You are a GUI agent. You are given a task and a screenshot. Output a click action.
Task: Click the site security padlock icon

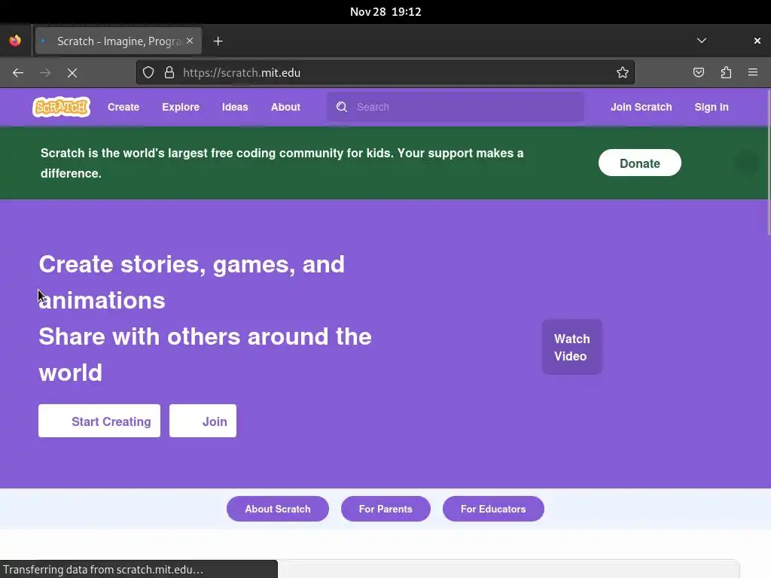[x=169, y=73]
